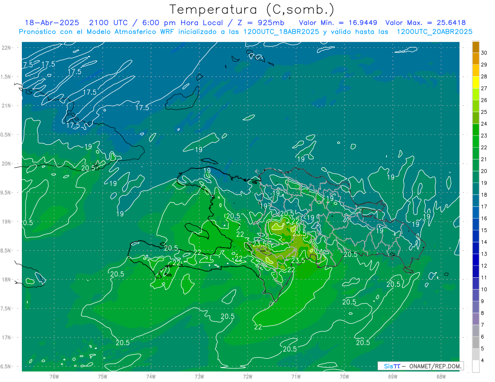Screen dimensions: 495x382
Task: Click the "14" label on the color scale
Action: pos(484,242)
